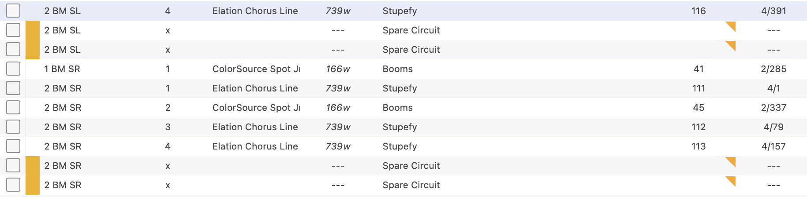
Task: Click the orange swatch on the bottom 2 BM SR spare row
Action: click(33, 185)
